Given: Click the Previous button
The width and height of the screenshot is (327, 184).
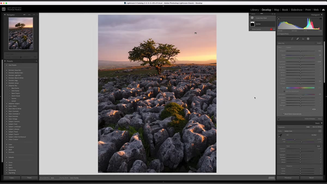Looking at the screenshot, I should 288,178.
